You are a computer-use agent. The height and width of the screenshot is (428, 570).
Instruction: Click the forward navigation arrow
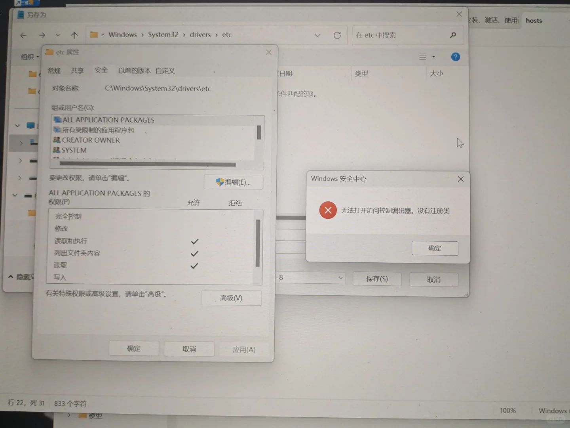[x=42, y=35]
